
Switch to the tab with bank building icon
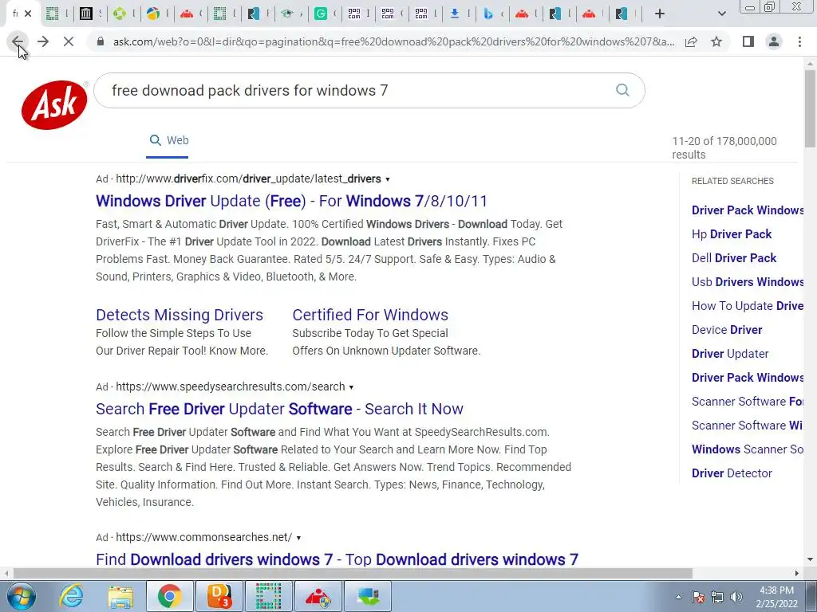[86, 14]
